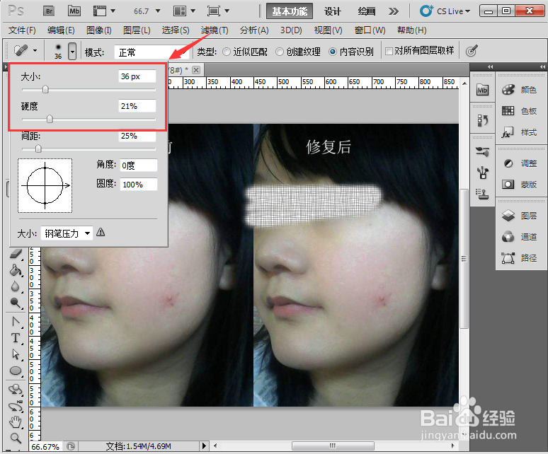Switch to 基本功能 workspace
The image size is (548, 454).
290,11
